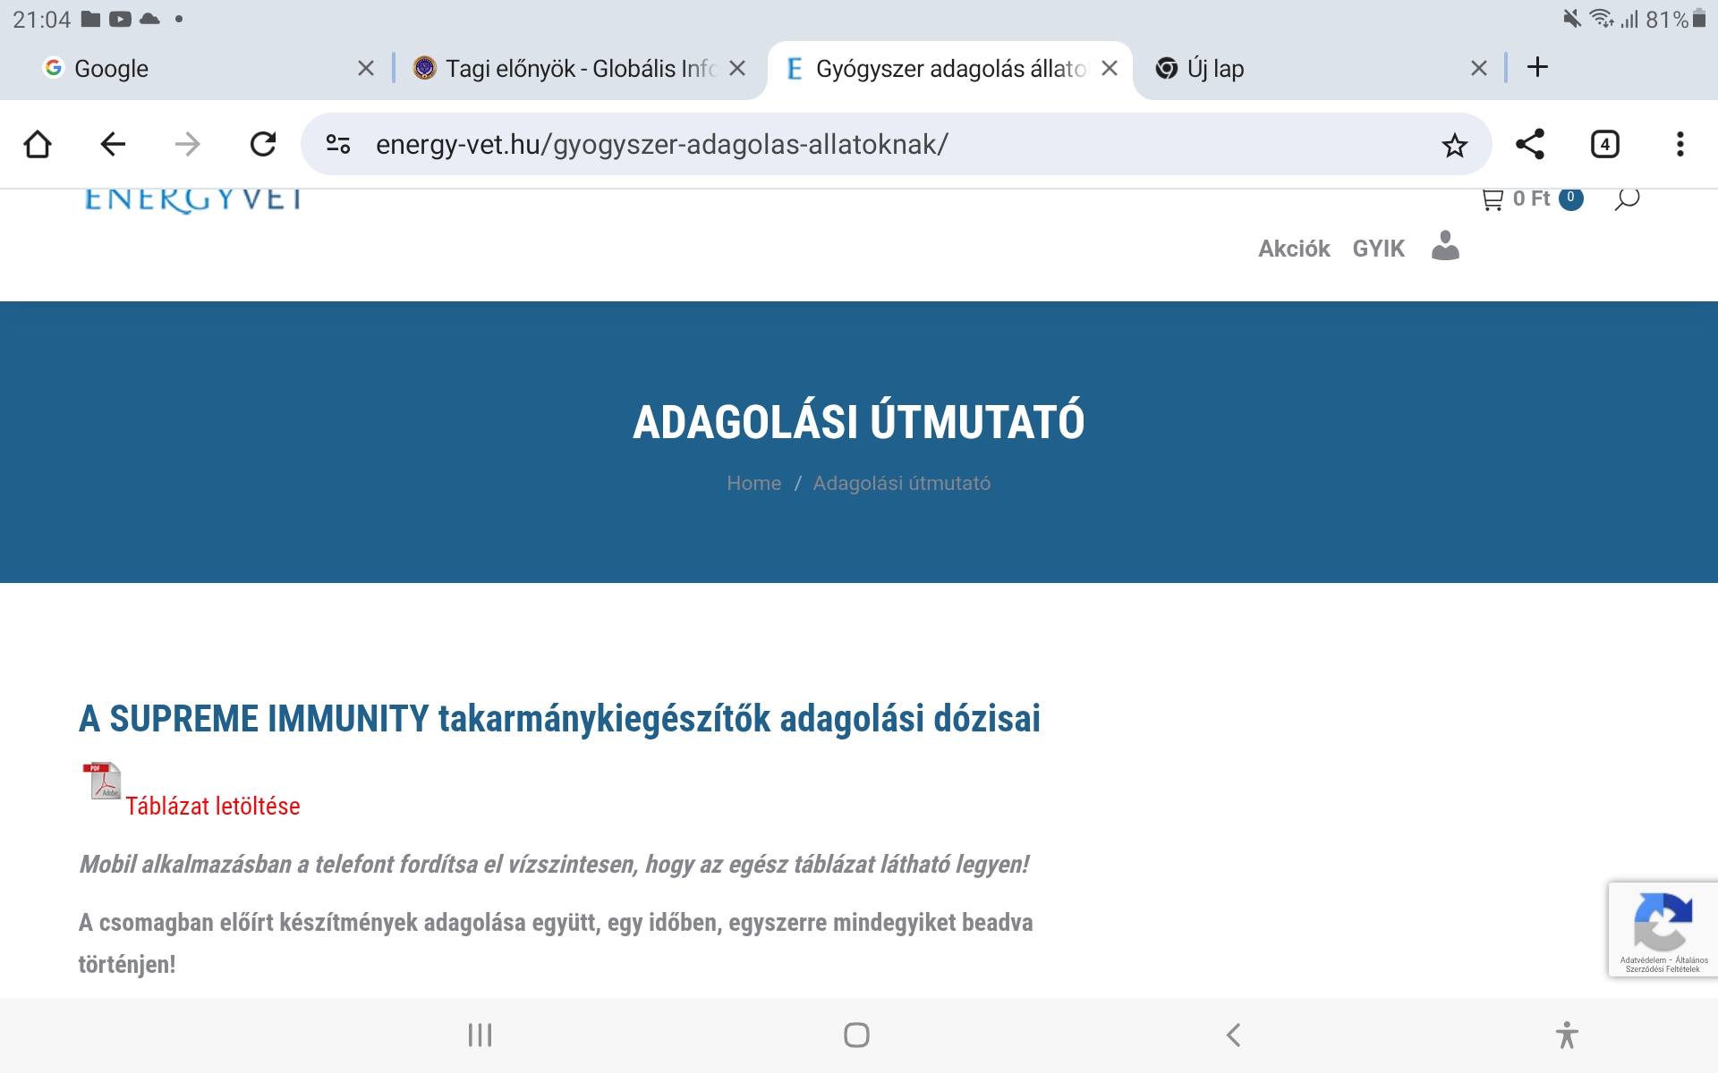Tap the browser home icon
The height and width of the screenshot is (1073, 1718).
click(38, 144)
